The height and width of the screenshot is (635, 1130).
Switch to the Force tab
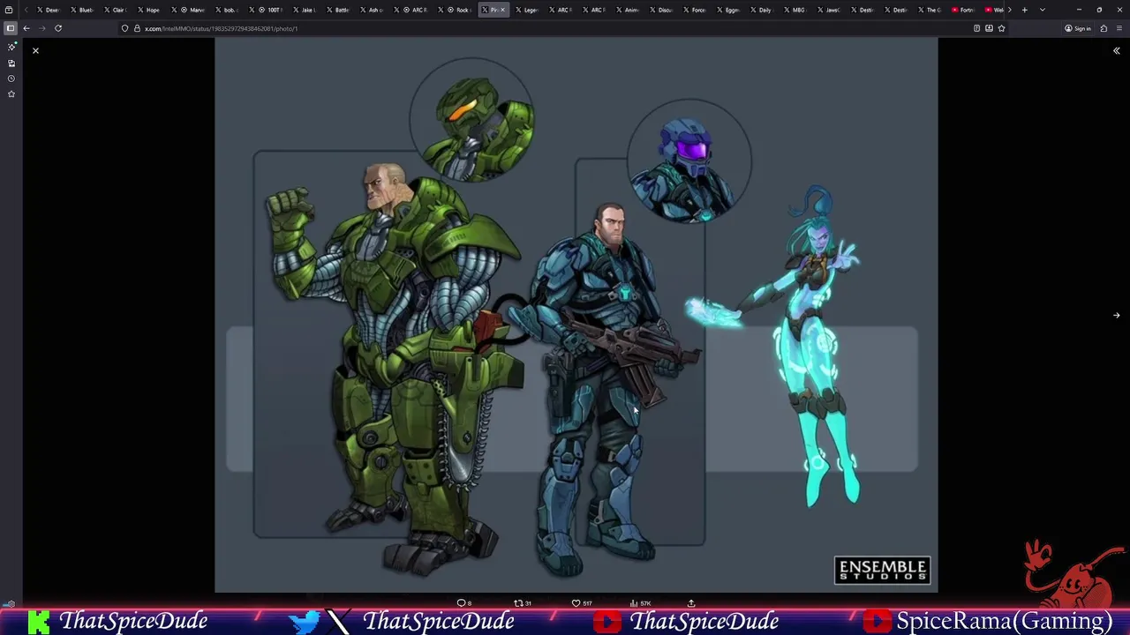[694, 10]
